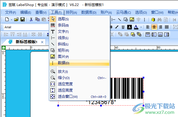Click the font color A icon

tap(136, 27)
